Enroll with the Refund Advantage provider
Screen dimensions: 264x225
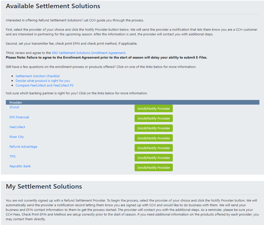[x=153, y=148]
